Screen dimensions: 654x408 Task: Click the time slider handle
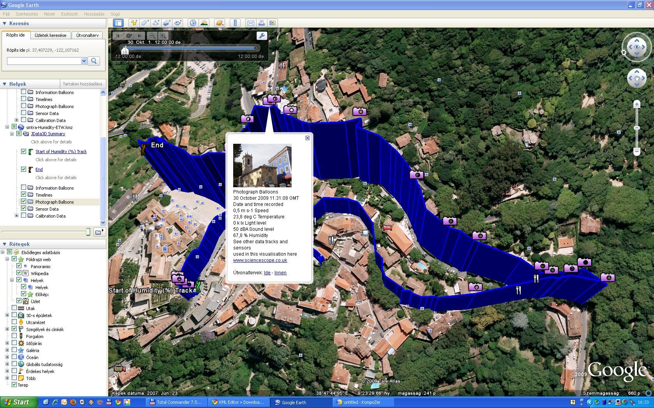pos(125,50)
